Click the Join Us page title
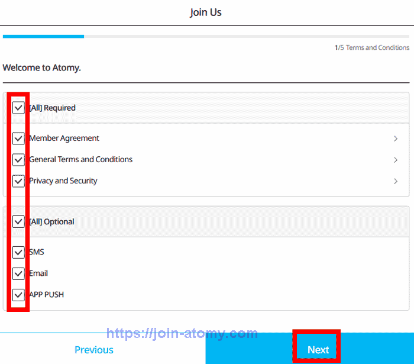Screen dimensions: 414x364 206,12
